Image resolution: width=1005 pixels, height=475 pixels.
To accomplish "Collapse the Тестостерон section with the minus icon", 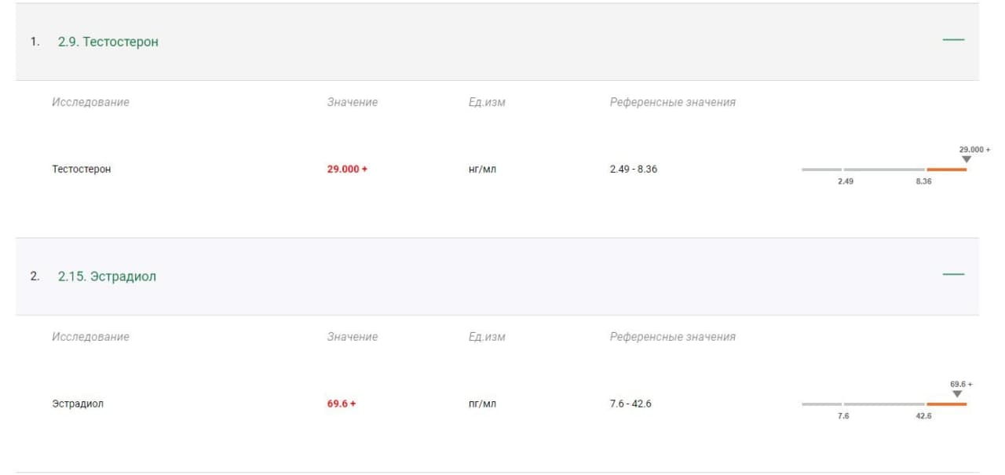I will pos(953,39).
